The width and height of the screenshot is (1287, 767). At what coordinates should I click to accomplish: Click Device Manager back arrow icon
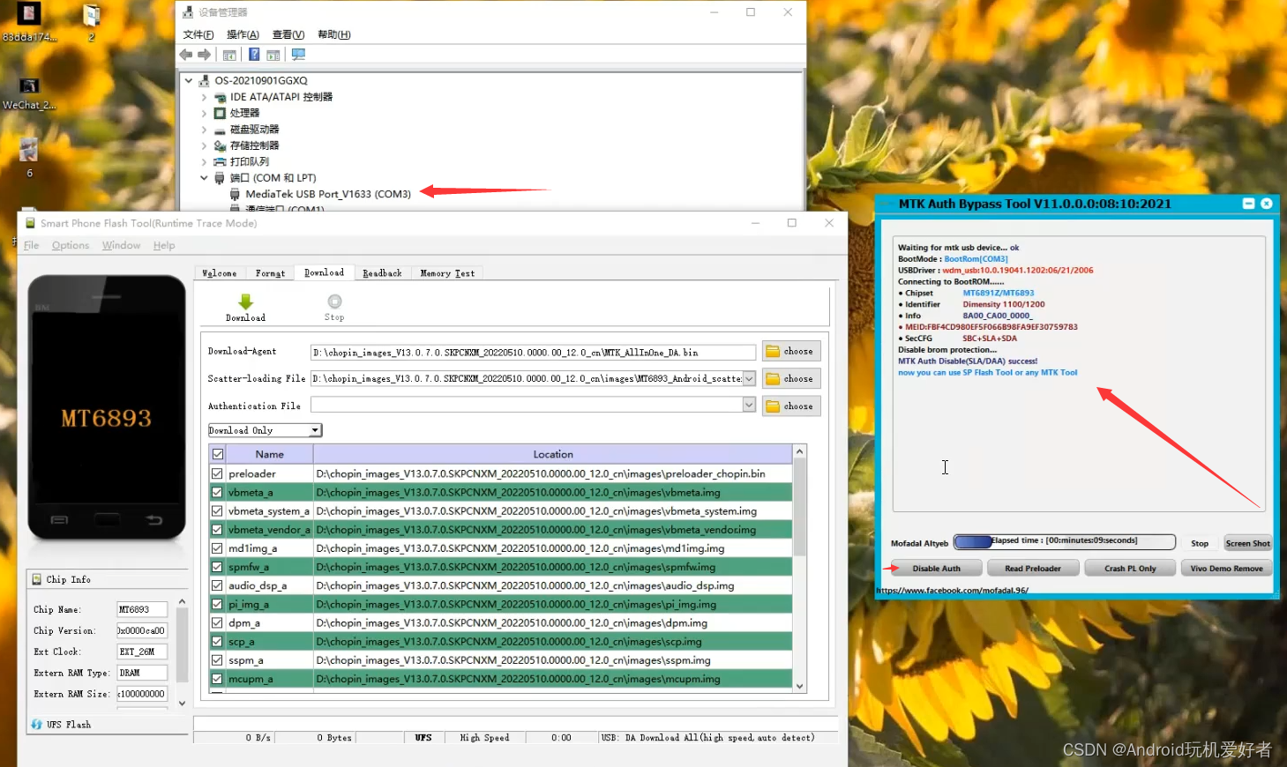click(186, 55)
